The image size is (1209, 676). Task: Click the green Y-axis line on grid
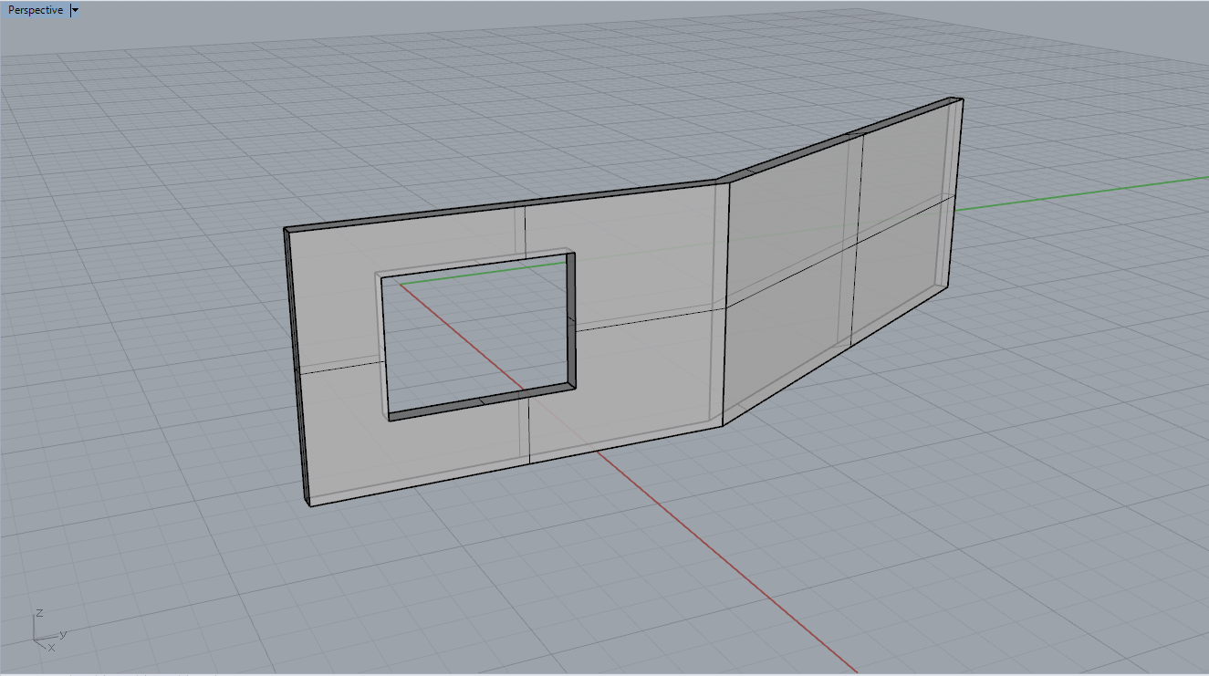[1081, 192]
